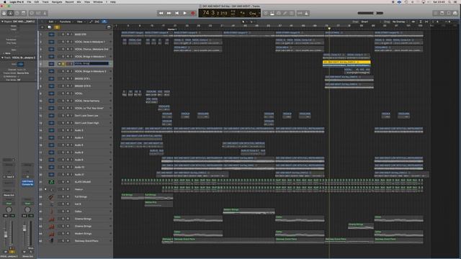Screen dimensions: 461x259
Task: Open the tracks area View dropdown
Action: tap(81, 22)
